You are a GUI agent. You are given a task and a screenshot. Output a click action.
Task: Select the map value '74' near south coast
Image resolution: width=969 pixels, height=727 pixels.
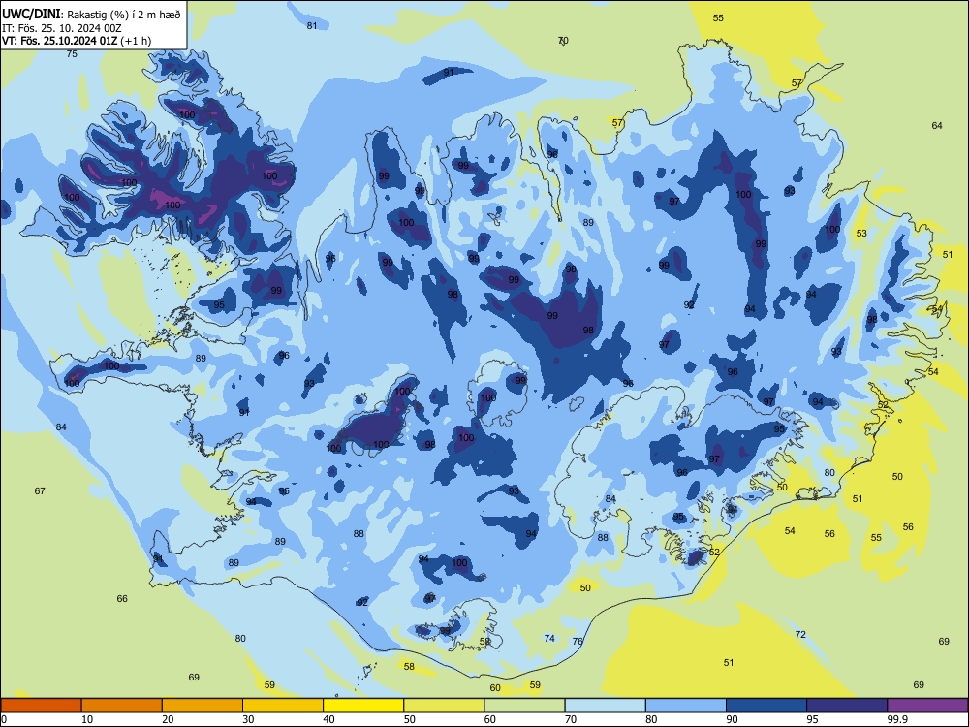549,638
